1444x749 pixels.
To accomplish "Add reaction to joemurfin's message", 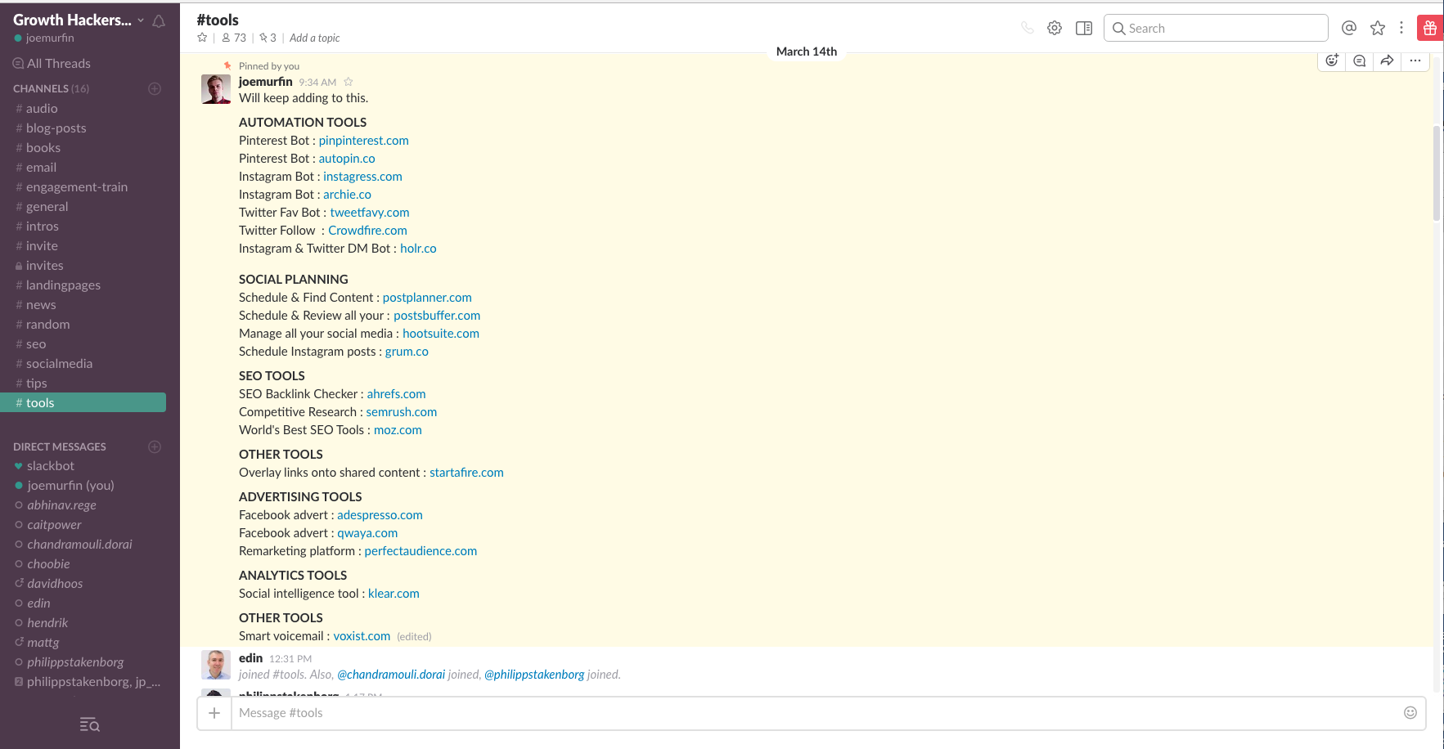I will click(1332, 61).
